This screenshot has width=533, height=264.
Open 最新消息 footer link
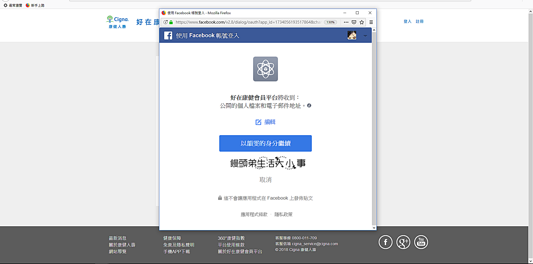pyautogui.click(x=118, y=238)
